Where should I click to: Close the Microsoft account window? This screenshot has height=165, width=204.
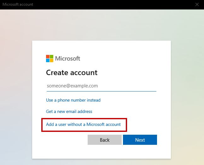197,4
